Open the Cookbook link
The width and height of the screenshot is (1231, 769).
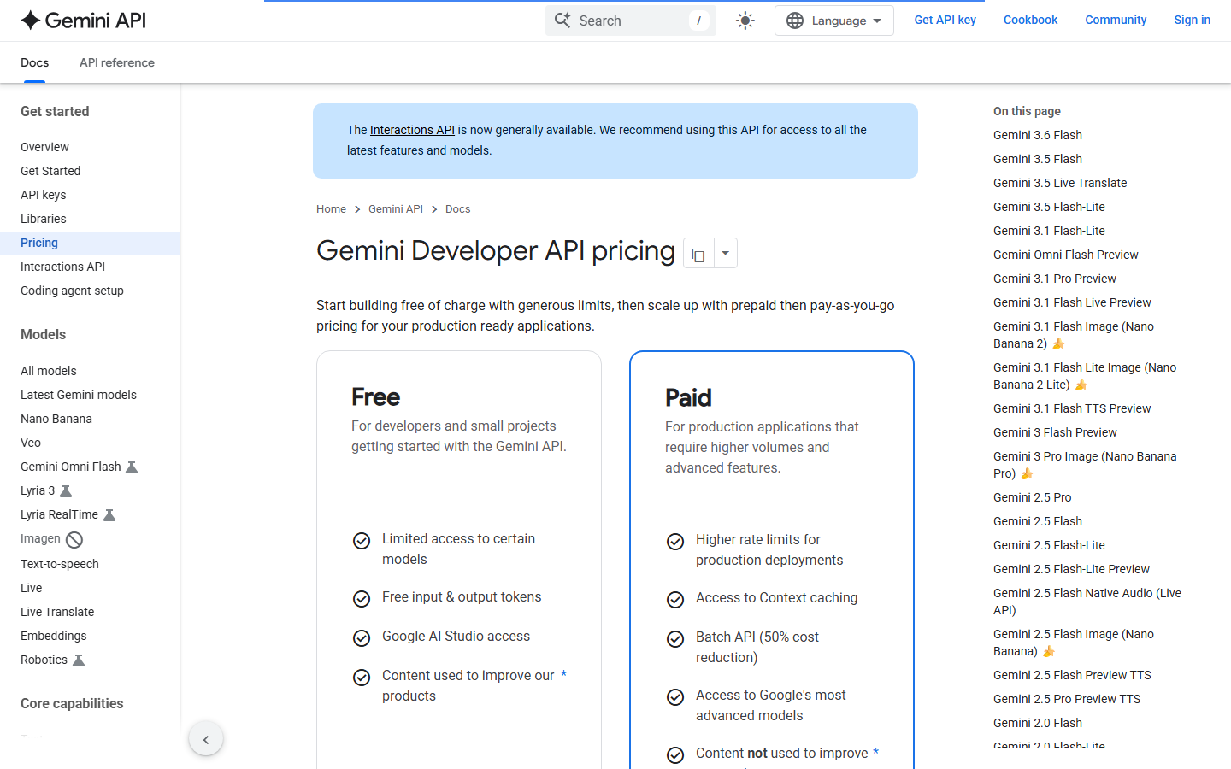point(1030,20)
